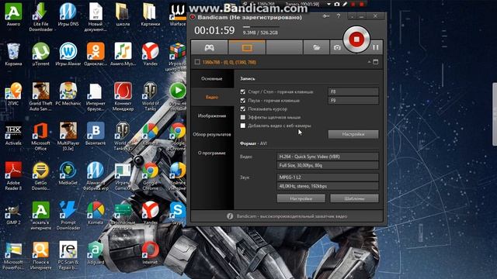
Task: Open the Шаблоны presets button
Action: point(354,198)
